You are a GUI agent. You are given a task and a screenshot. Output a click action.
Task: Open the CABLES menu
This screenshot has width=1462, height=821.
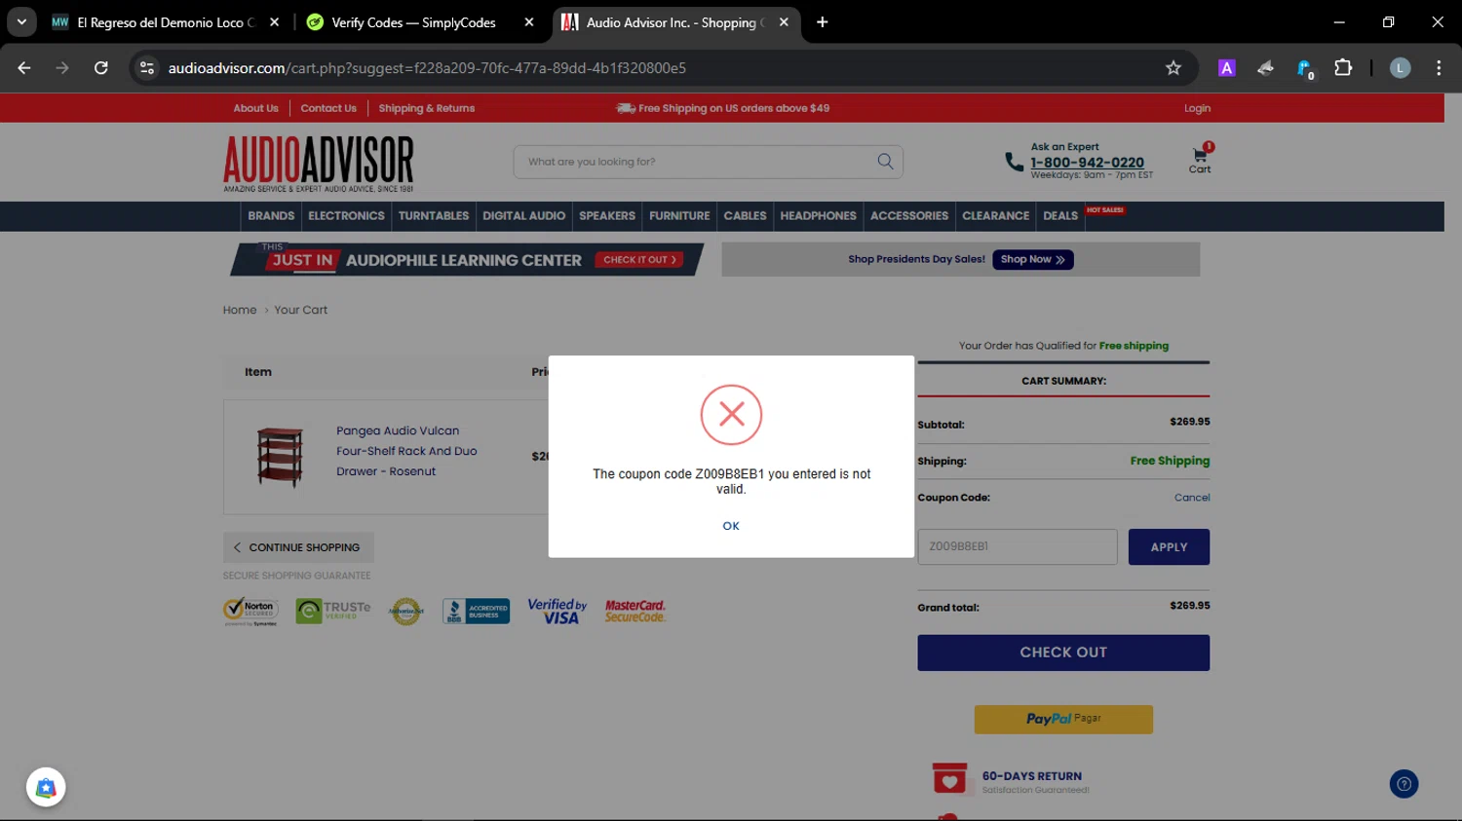point(745,216)
